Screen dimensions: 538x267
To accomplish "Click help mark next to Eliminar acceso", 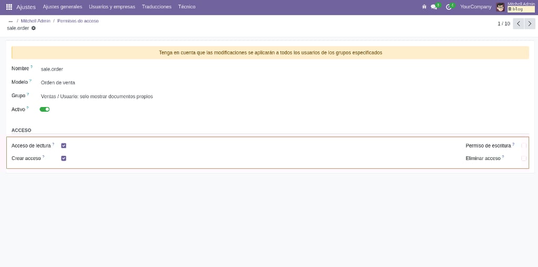I will [x=503, y=157].
